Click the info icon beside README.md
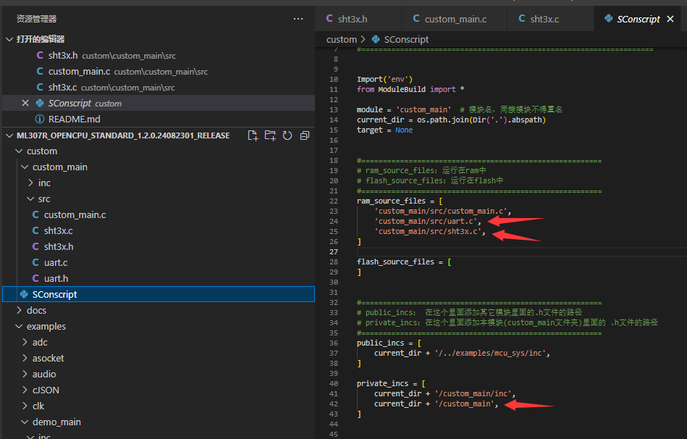This screenshot has width=687, height=439. 39,119
